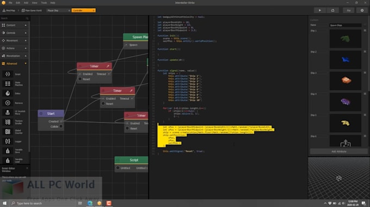Click the Name field containing Spawn Ships
Screen dimensions: 370x207
tap(345, 25)
